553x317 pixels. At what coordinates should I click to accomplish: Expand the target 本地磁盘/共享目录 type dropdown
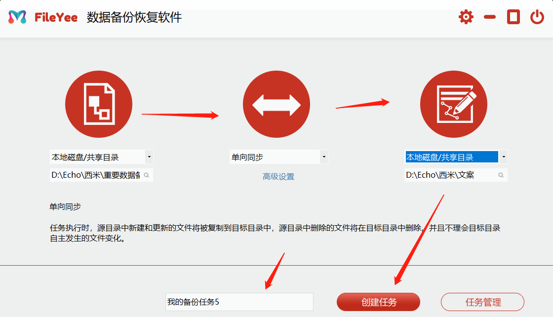pos(503,156)
